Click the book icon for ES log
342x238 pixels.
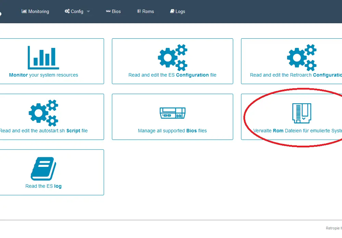43,169
